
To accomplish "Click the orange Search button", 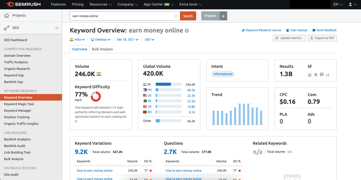I will coord(188,16).
